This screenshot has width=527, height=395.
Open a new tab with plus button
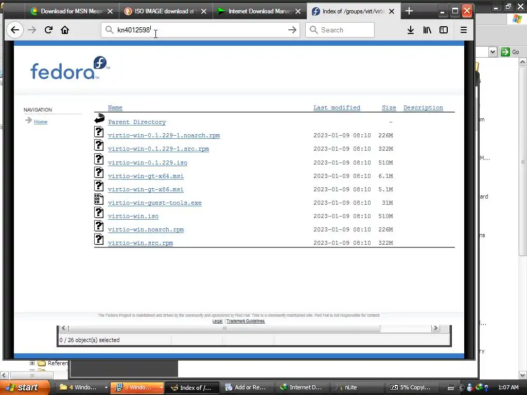(409, 11)
